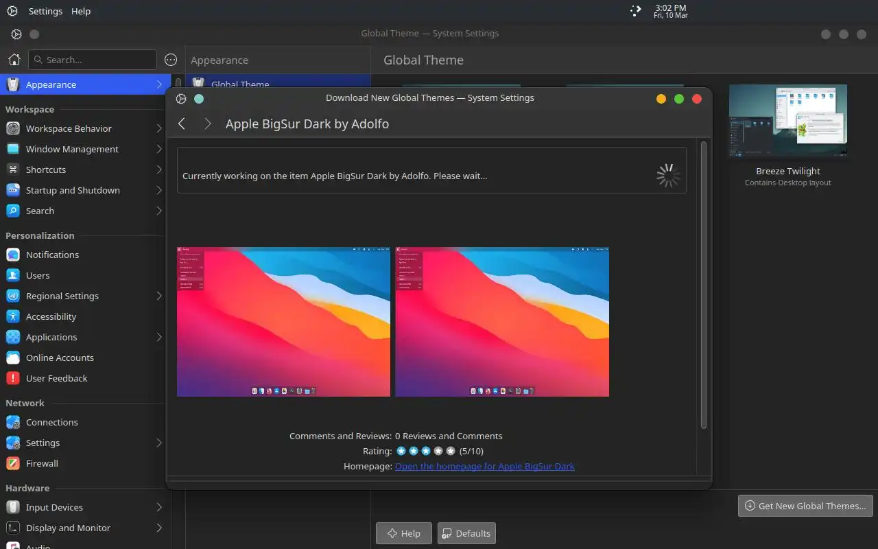Open the Settings menu in top bar
Image resolution: width=878 pixels, height=549 pixels.
45,11
